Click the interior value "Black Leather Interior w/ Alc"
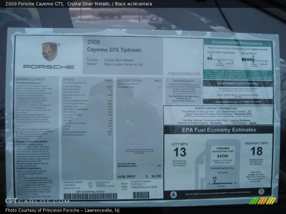Screen dimensions: 286x214 tap(123, 65)
